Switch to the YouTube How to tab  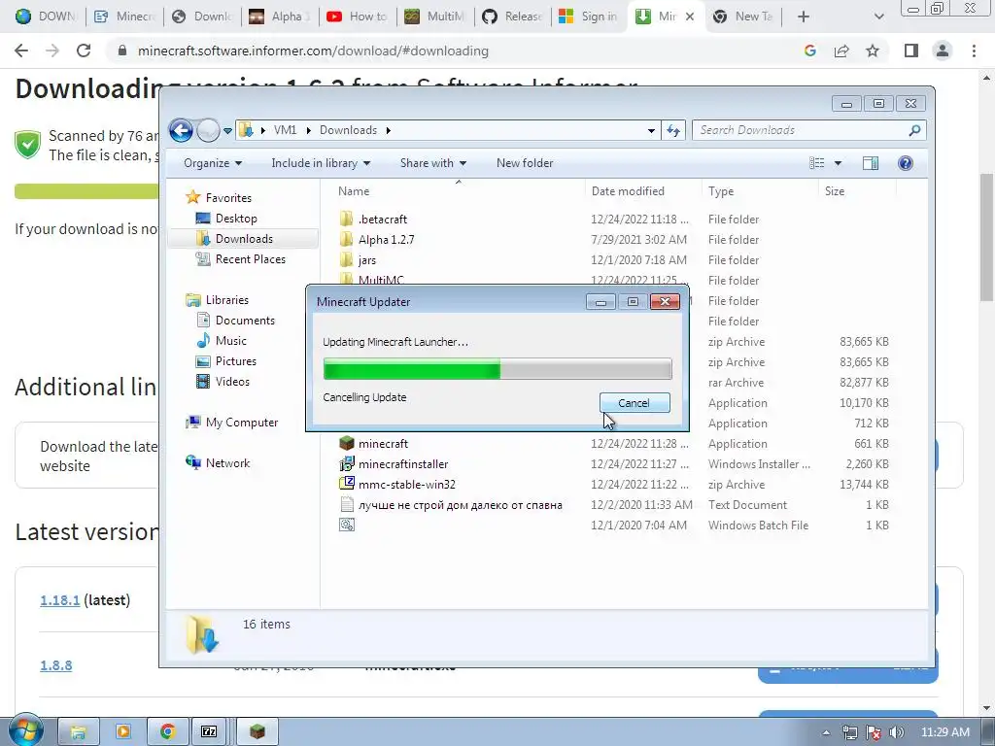coord(357,17)
